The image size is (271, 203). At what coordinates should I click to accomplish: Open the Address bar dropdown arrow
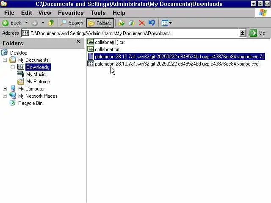243,33
